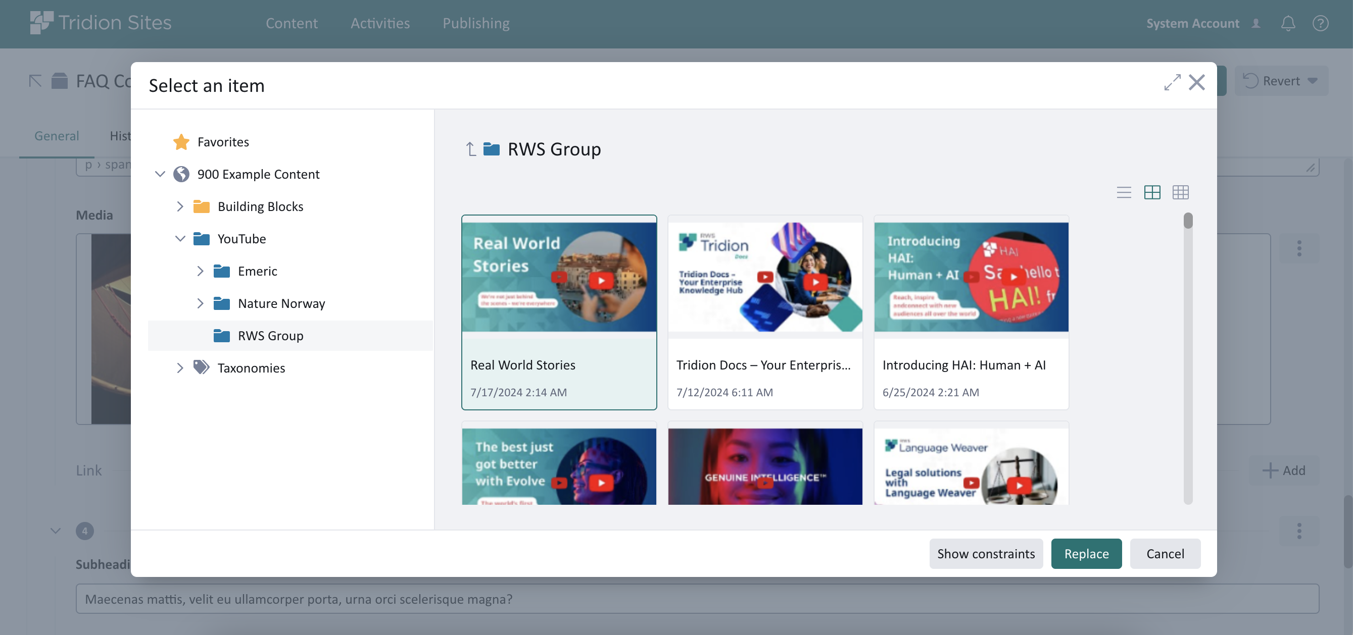
Task: Open the Activities menu
Action: (x=380, y=23)
